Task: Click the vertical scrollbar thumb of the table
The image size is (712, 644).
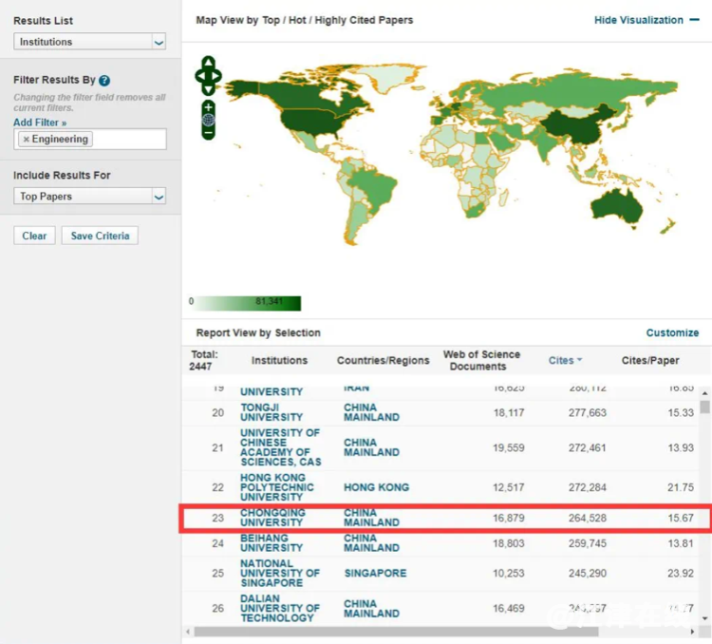Action: (704, 407)
